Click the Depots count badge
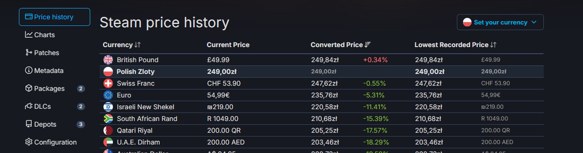The width and height of the screenshot is (583, 153). pyautogui.click(x=81, y=124)
